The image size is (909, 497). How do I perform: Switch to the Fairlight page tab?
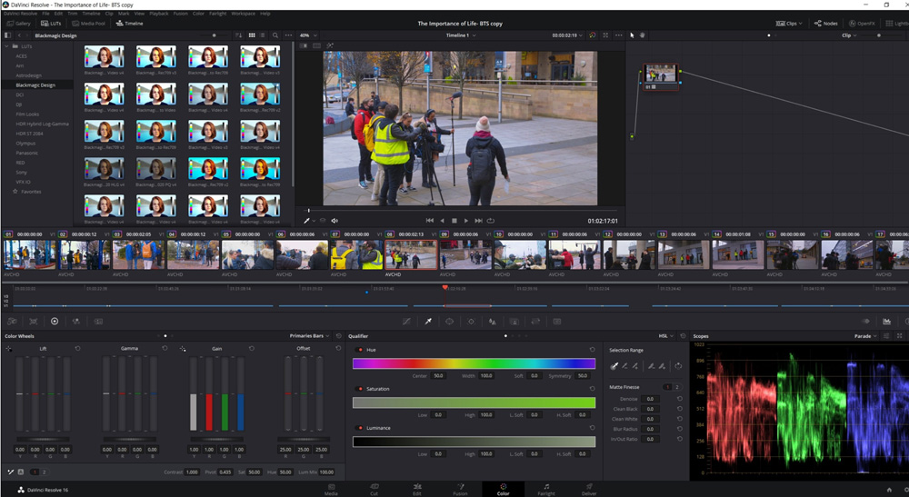click(546, 489)
